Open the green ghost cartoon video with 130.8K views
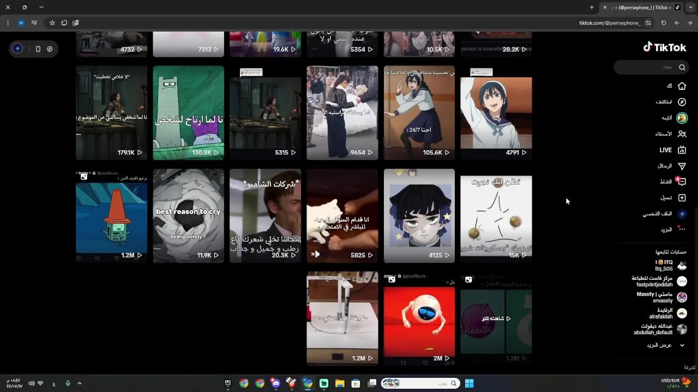Viewport: 698px width, 392px height. [188, 113]
